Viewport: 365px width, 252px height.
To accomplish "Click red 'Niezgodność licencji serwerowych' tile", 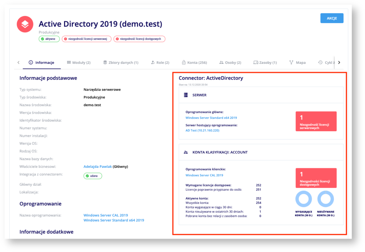I will coord(316,121).
